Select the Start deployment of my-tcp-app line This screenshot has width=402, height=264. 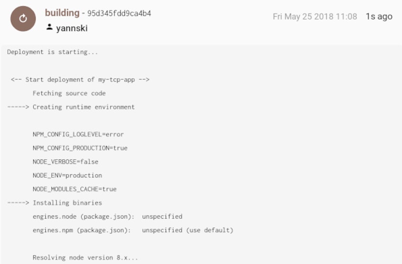[x=80, y=80]
